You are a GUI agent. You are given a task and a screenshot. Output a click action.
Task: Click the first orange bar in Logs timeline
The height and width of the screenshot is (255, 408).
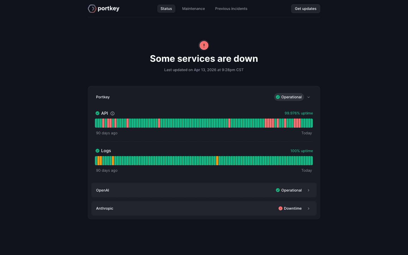click(x=98, y=161)
